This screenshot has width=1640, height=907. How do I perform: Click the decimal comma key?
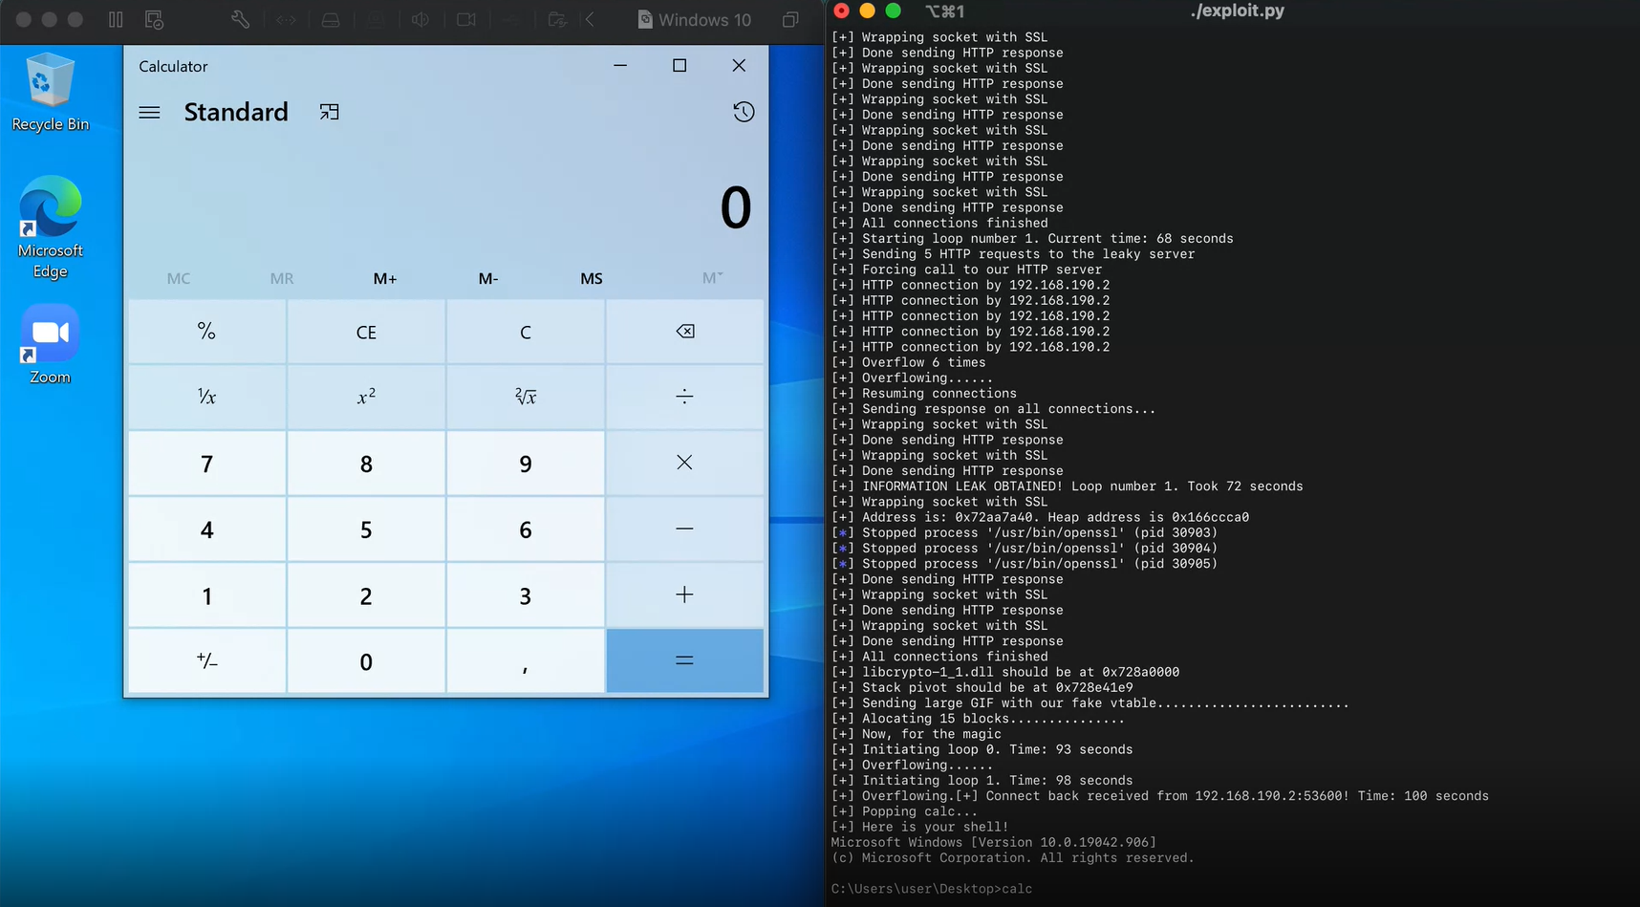click(526, 660)
